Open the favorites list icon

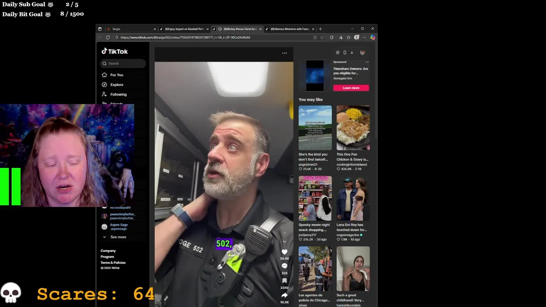tap(348, 38)
